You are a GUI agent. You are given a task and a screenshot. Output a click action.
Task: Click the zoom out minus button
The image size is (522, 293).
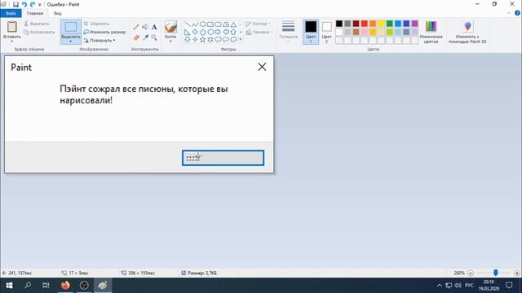tap(471, 273)
